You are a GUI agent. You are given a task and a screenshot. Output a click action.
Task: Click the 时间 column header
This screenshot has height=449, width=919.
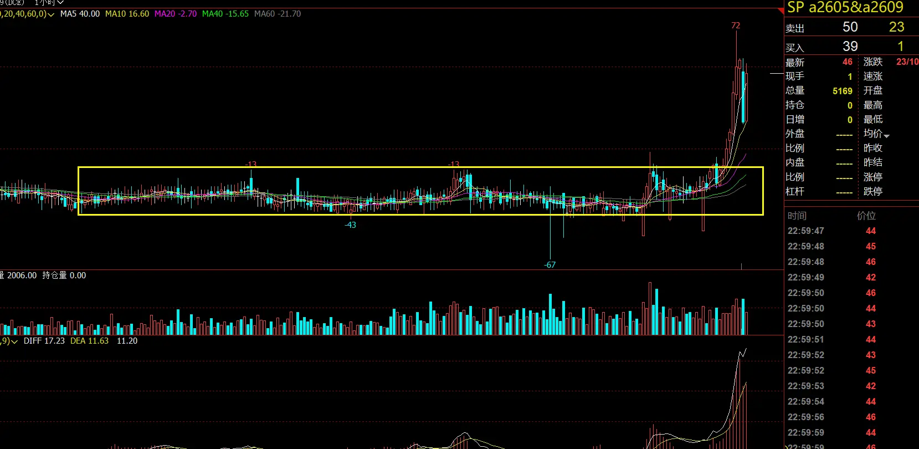797,216
